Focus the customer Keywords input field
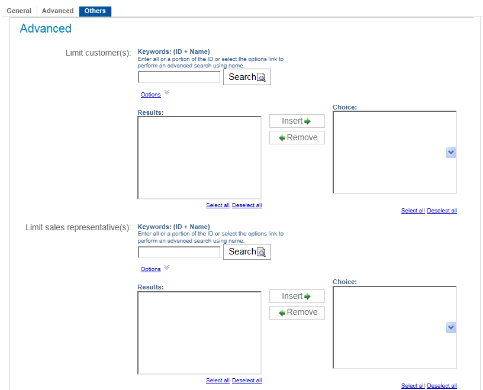Image resolution: width=483 pixels, height=390 pixels. click(x=179, y=78)
